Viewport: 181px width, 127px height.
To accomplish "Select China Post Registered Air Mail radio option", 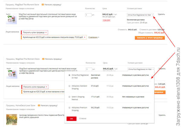I will tap(70, 75).
